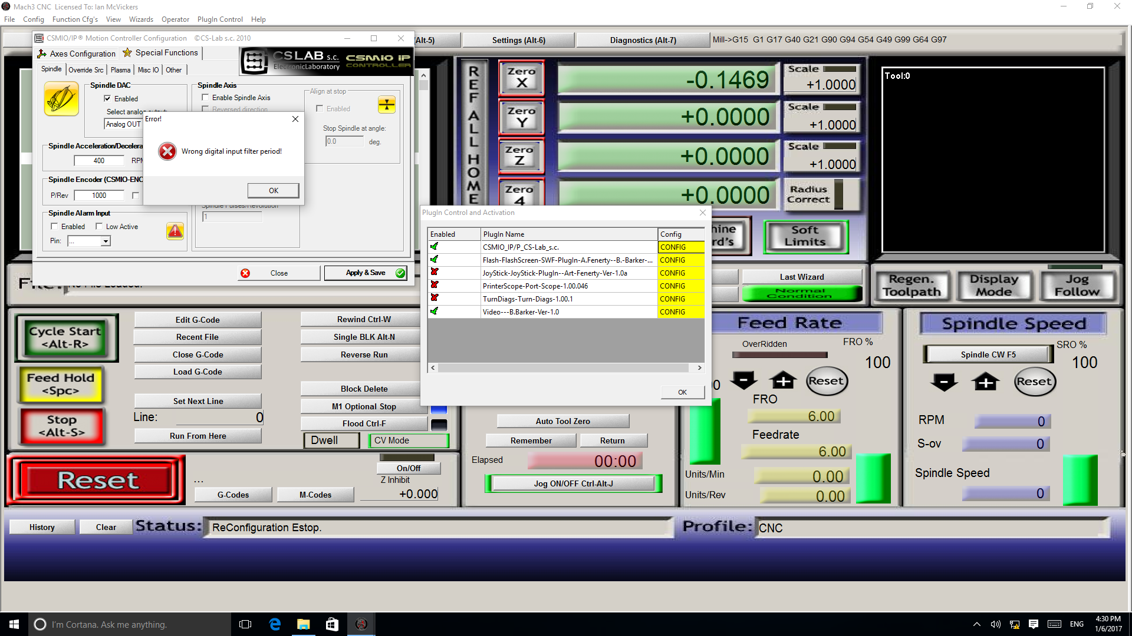1132x636 pixels.
Task: Open Edge browser from the taskbar
Action: 275,624
